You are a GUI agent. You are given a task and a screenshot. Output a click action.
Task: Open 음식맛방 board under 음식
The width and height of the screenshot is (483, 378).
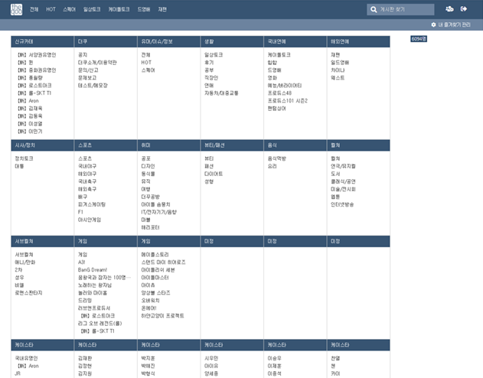(x=277, y=158)
